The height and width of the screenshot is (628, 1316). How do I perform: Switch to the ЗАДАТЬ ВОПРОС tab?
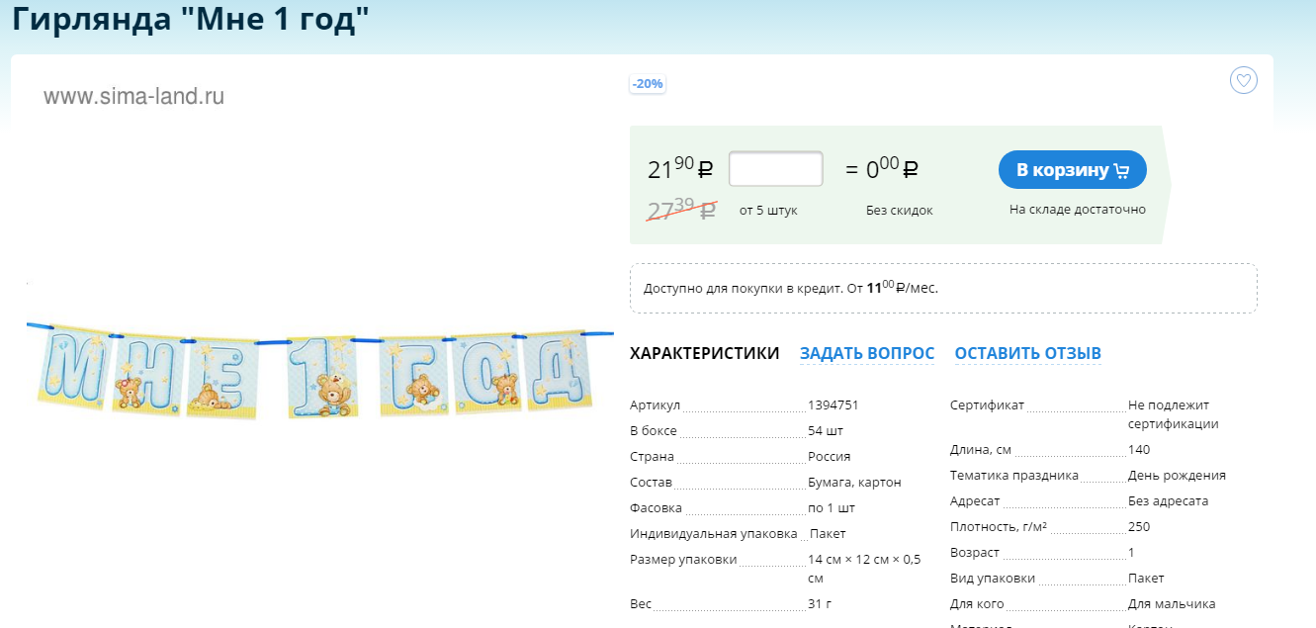click(x=866, y=353)
